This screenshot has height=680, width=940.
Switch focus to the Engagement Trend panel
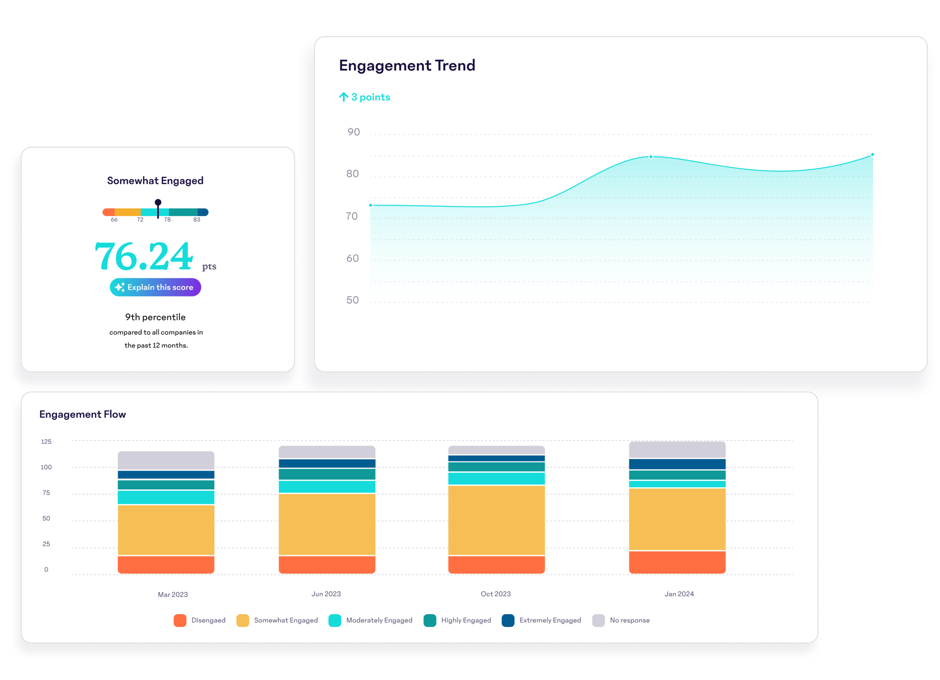point(407,65)
